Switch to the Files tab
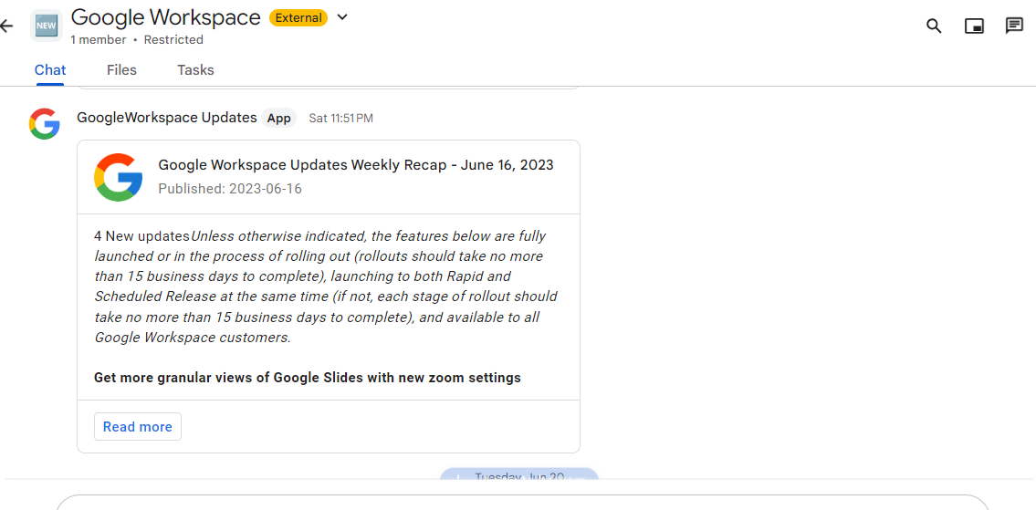 pos(121,70)
